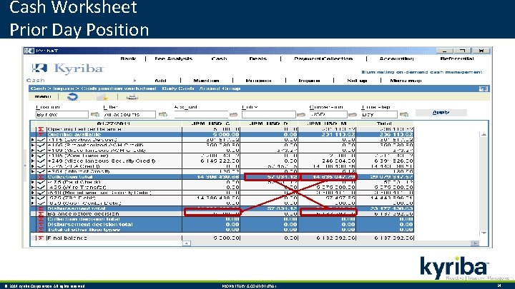
Task: Select the Process submenu item
Action: pos(258,81)
